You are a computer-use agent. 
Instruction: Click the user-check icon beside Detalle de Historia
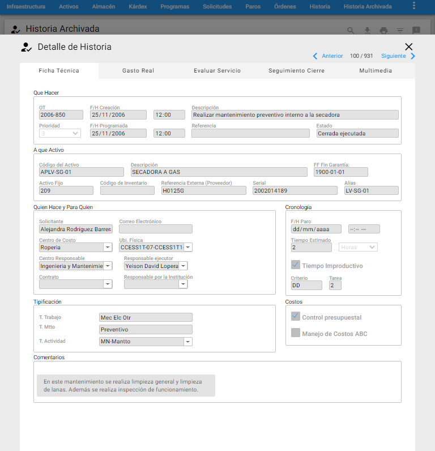point(26,47)
